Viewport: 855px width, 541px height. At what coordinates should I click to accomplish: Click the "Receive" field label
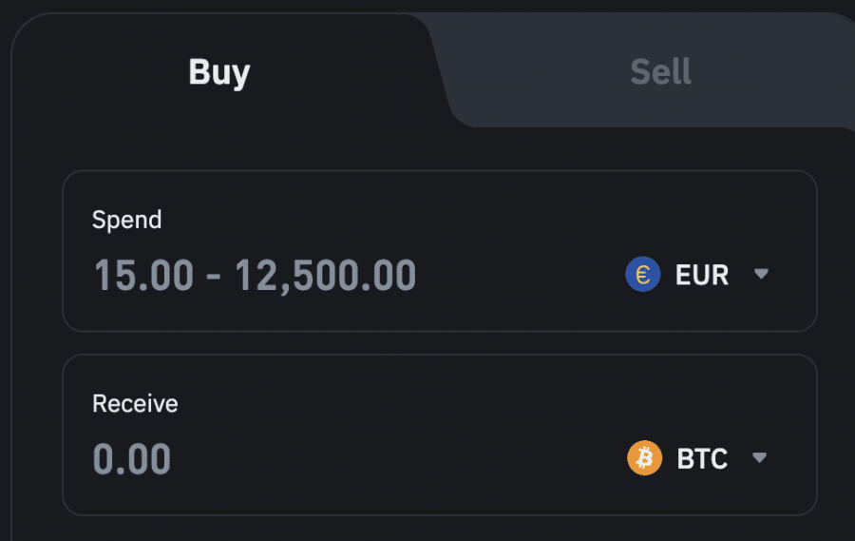[135, 403]
